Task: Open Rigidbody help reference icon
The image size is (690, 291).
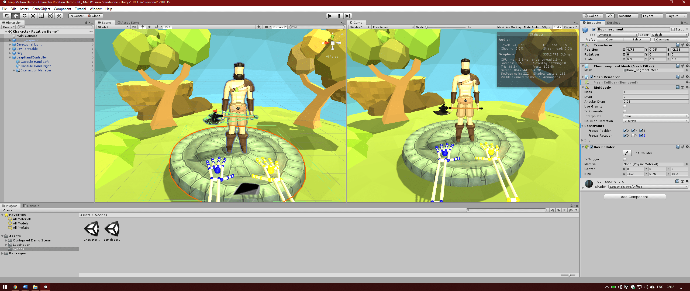Action: point(678,87)
